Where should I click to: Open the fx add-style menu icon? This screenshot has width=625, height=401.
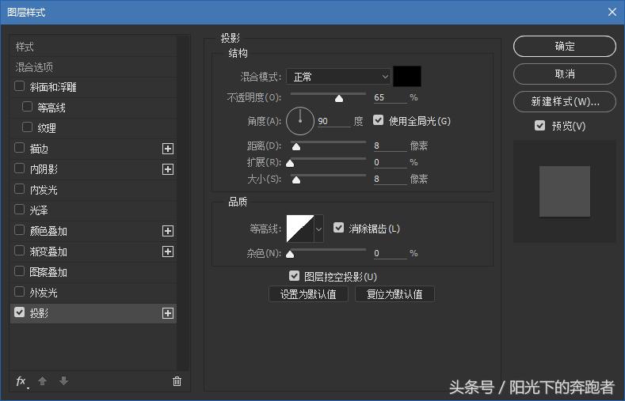click(x=22, y=381)
